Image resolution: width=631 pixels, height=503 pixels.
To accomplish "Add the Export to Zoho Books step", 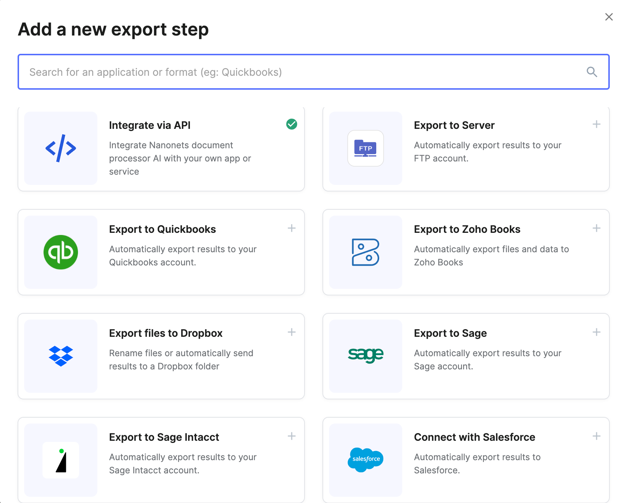I will tap(597, 228).
